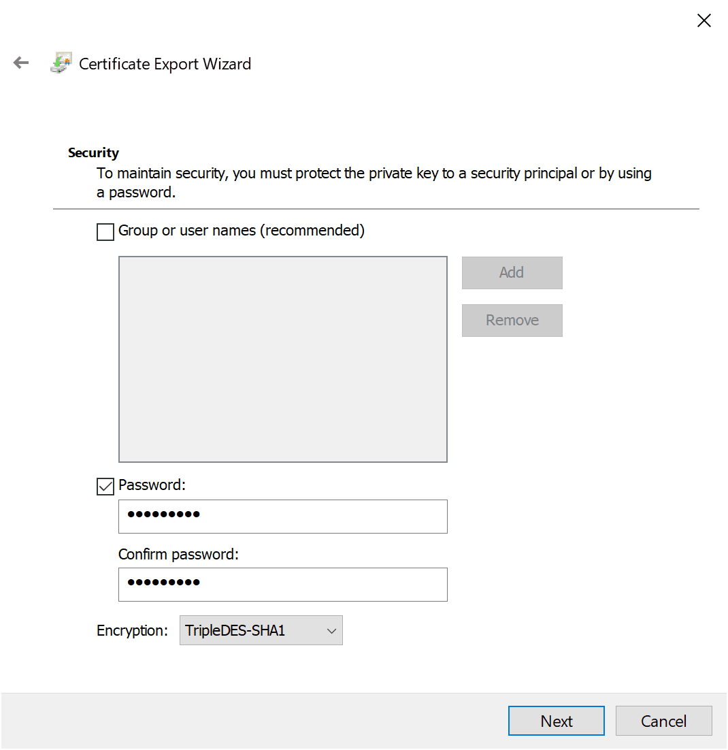Click inside the Password input field

coord(282,516)
